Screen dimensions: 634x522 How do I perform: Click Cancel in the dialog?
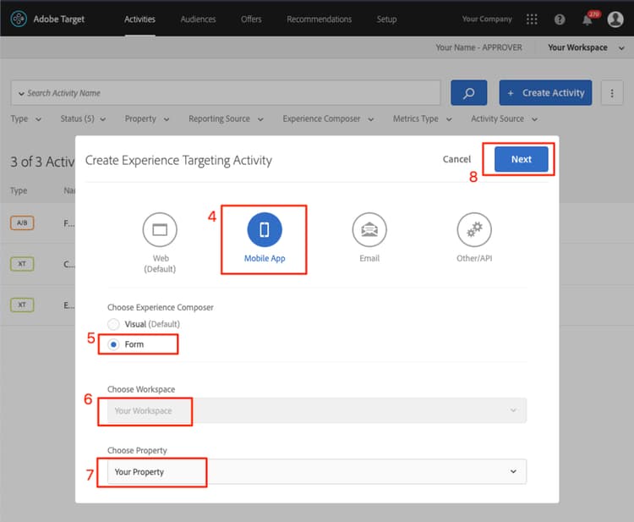[x=456, y=159]
